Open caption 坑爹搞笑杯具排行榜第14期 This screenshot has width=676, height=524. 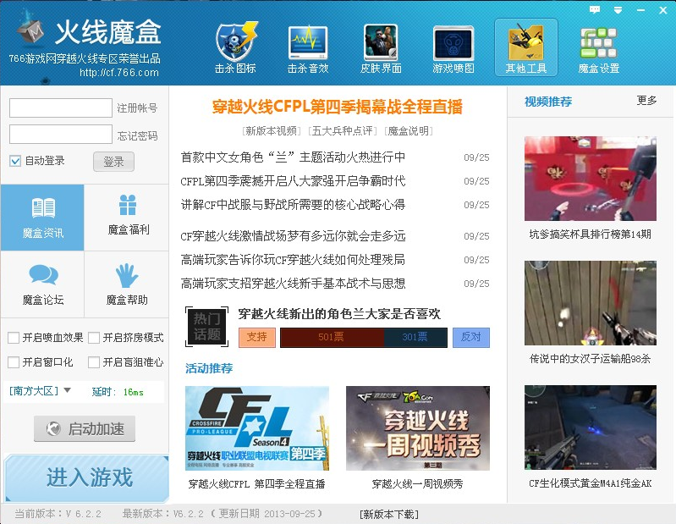click(x=591, y=234)
